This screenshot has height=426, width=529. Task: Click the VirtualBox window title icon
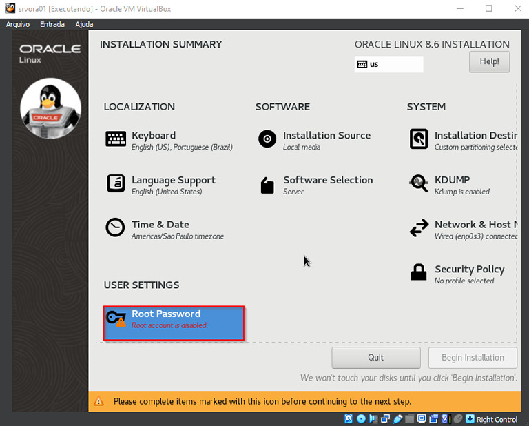tap(10, 8)
